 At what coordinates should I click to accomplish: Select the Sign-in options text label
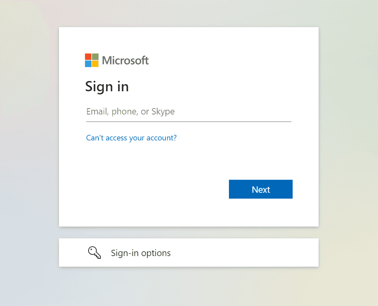click(x=141, y=253)
